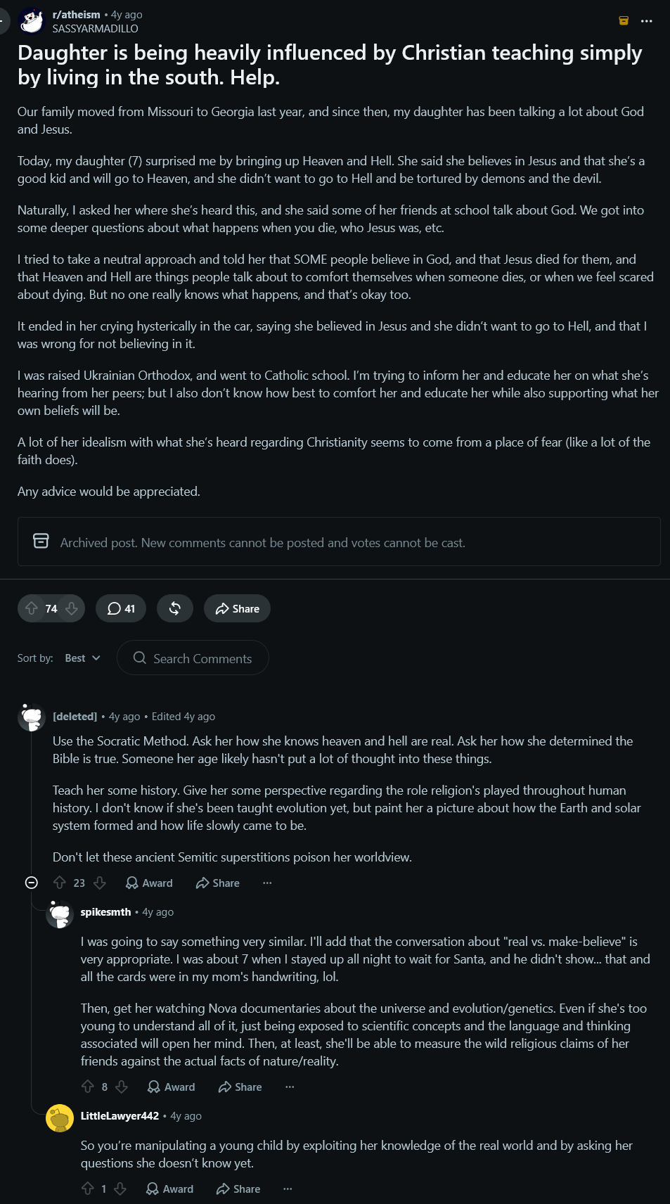Click the crosspost arrows icon
This screenshot has height=1204, width=670.
pyautogui.click(x=175, y=608)
